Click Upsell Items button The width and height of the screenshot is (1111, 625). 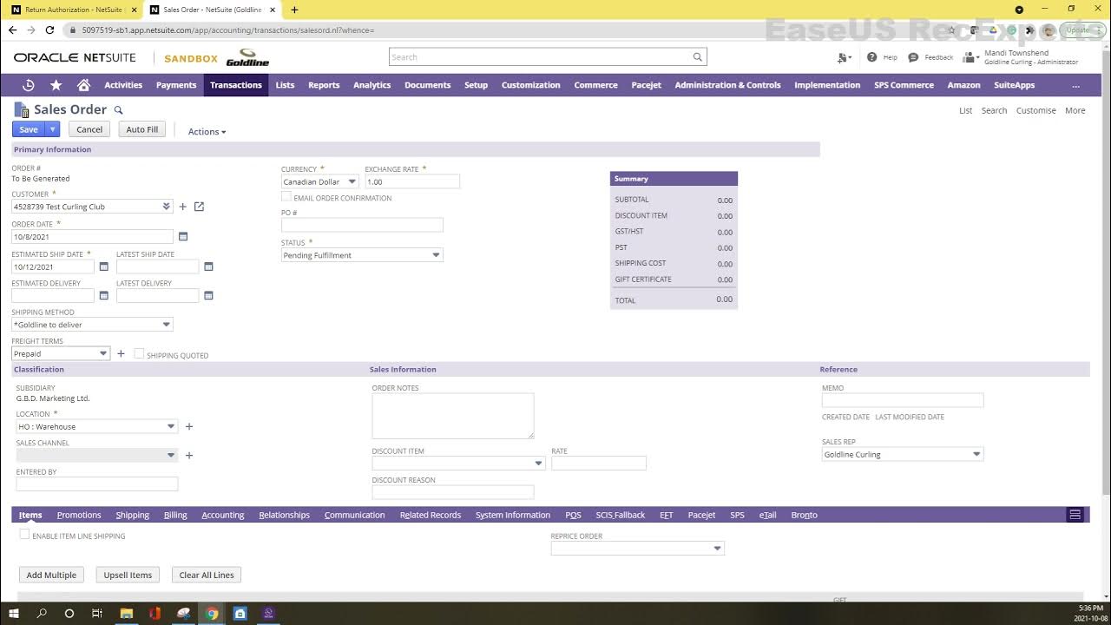(x=128, y=575)
